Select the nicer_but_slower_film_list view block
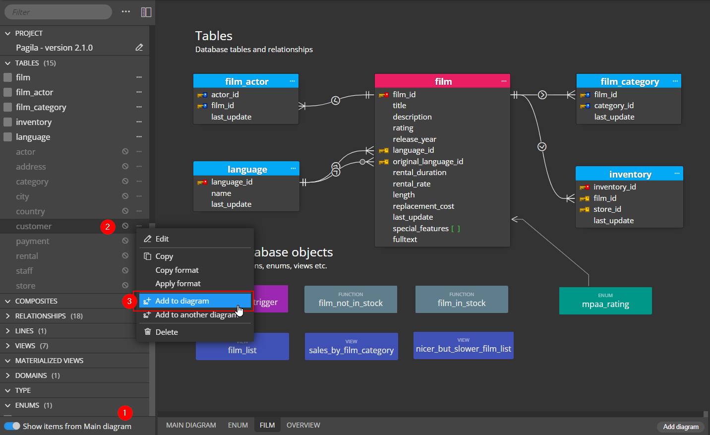The width and height of the screenshot is (710, 435). [x=464, y=345]
